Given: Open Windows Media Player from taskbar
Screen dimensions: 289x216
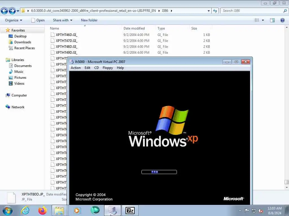Looking at the screenshot, I should 77,210.
